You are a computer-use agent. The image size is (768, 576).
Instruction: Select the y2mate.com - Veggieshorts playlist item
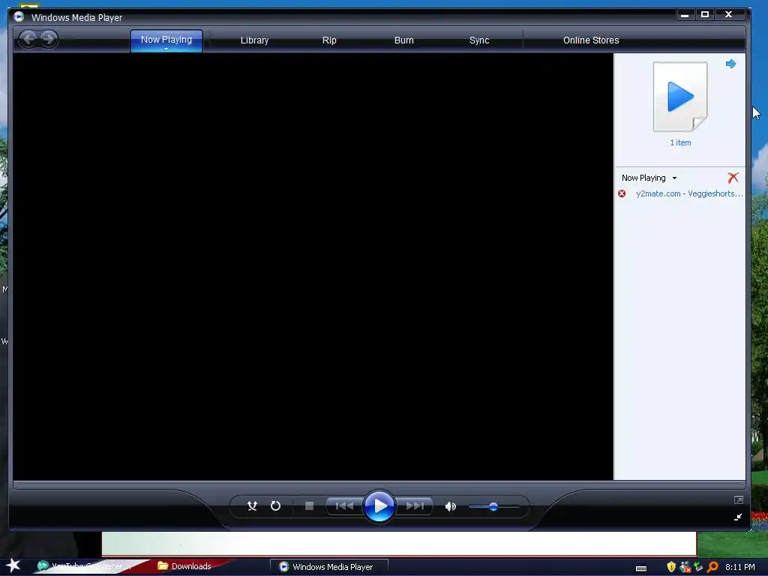click(x=689, y=193)
